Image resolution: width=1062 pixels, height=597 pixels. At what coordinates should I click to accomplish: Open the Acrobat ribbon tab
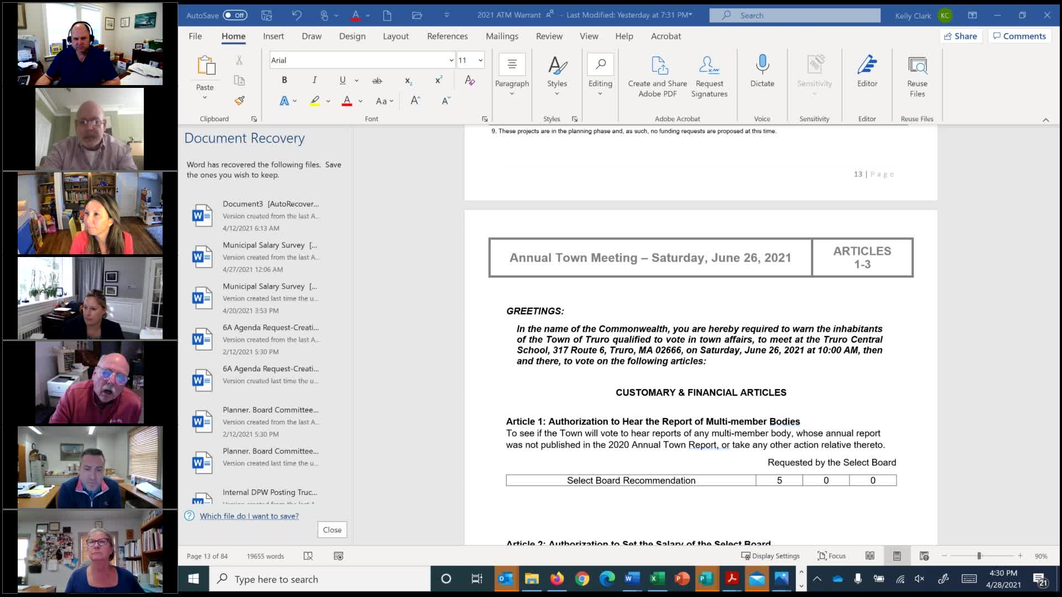click(x=665, y=36)
